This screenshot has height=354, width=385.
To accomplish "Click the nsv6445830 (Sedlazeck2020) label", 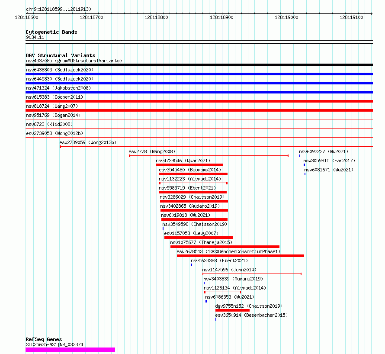I will (x=60, y=79).
